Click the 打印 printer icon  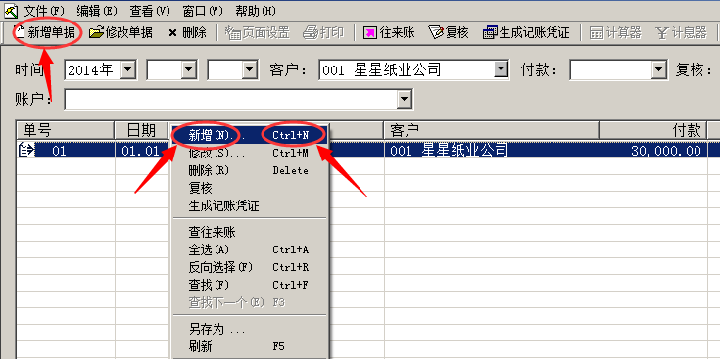click(311, 33)
